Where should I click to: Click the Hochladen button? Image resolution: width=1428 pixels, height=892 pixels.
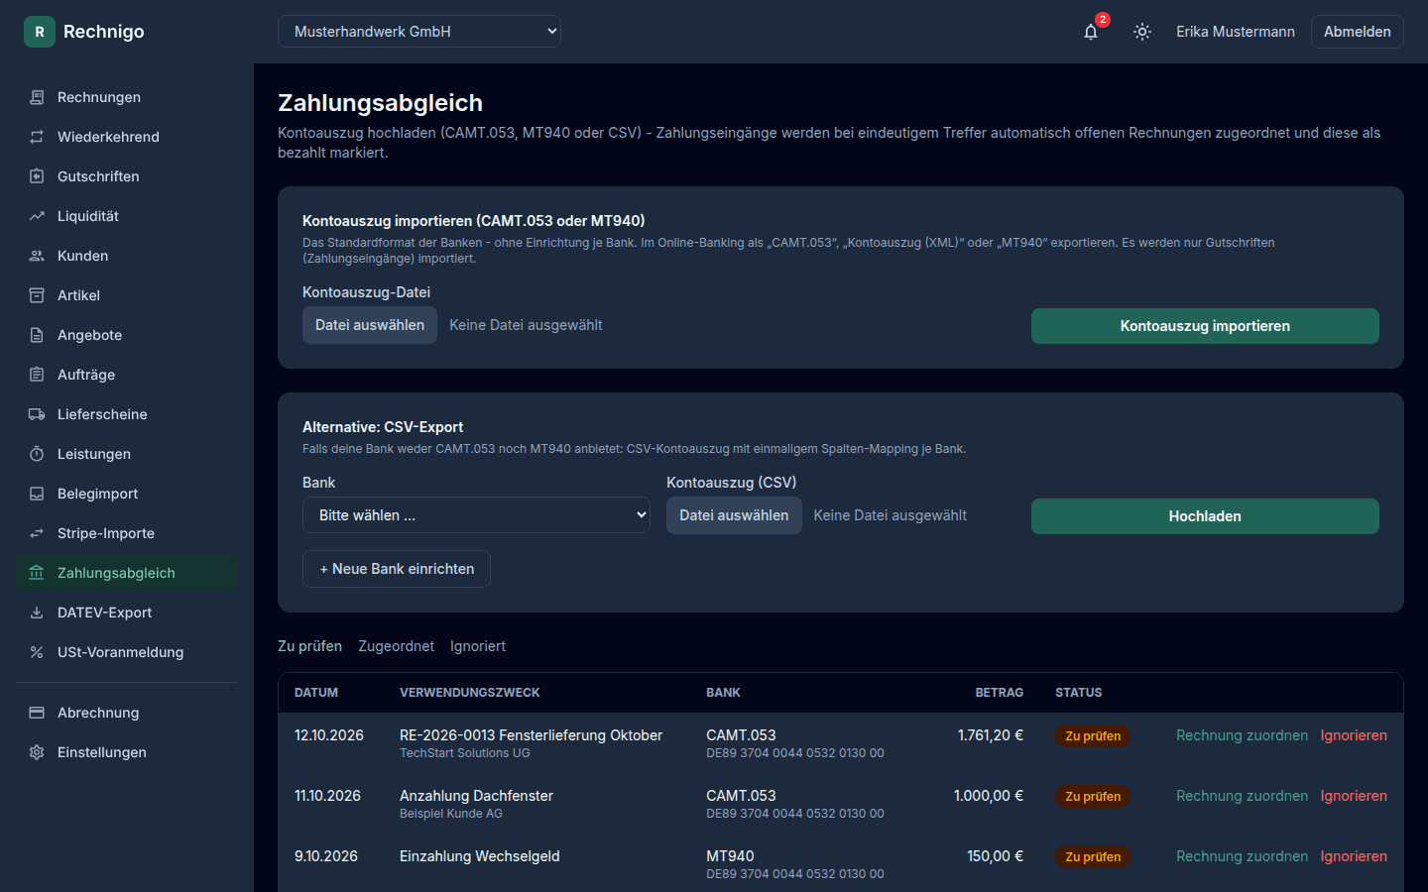[x=1205, y=516]
